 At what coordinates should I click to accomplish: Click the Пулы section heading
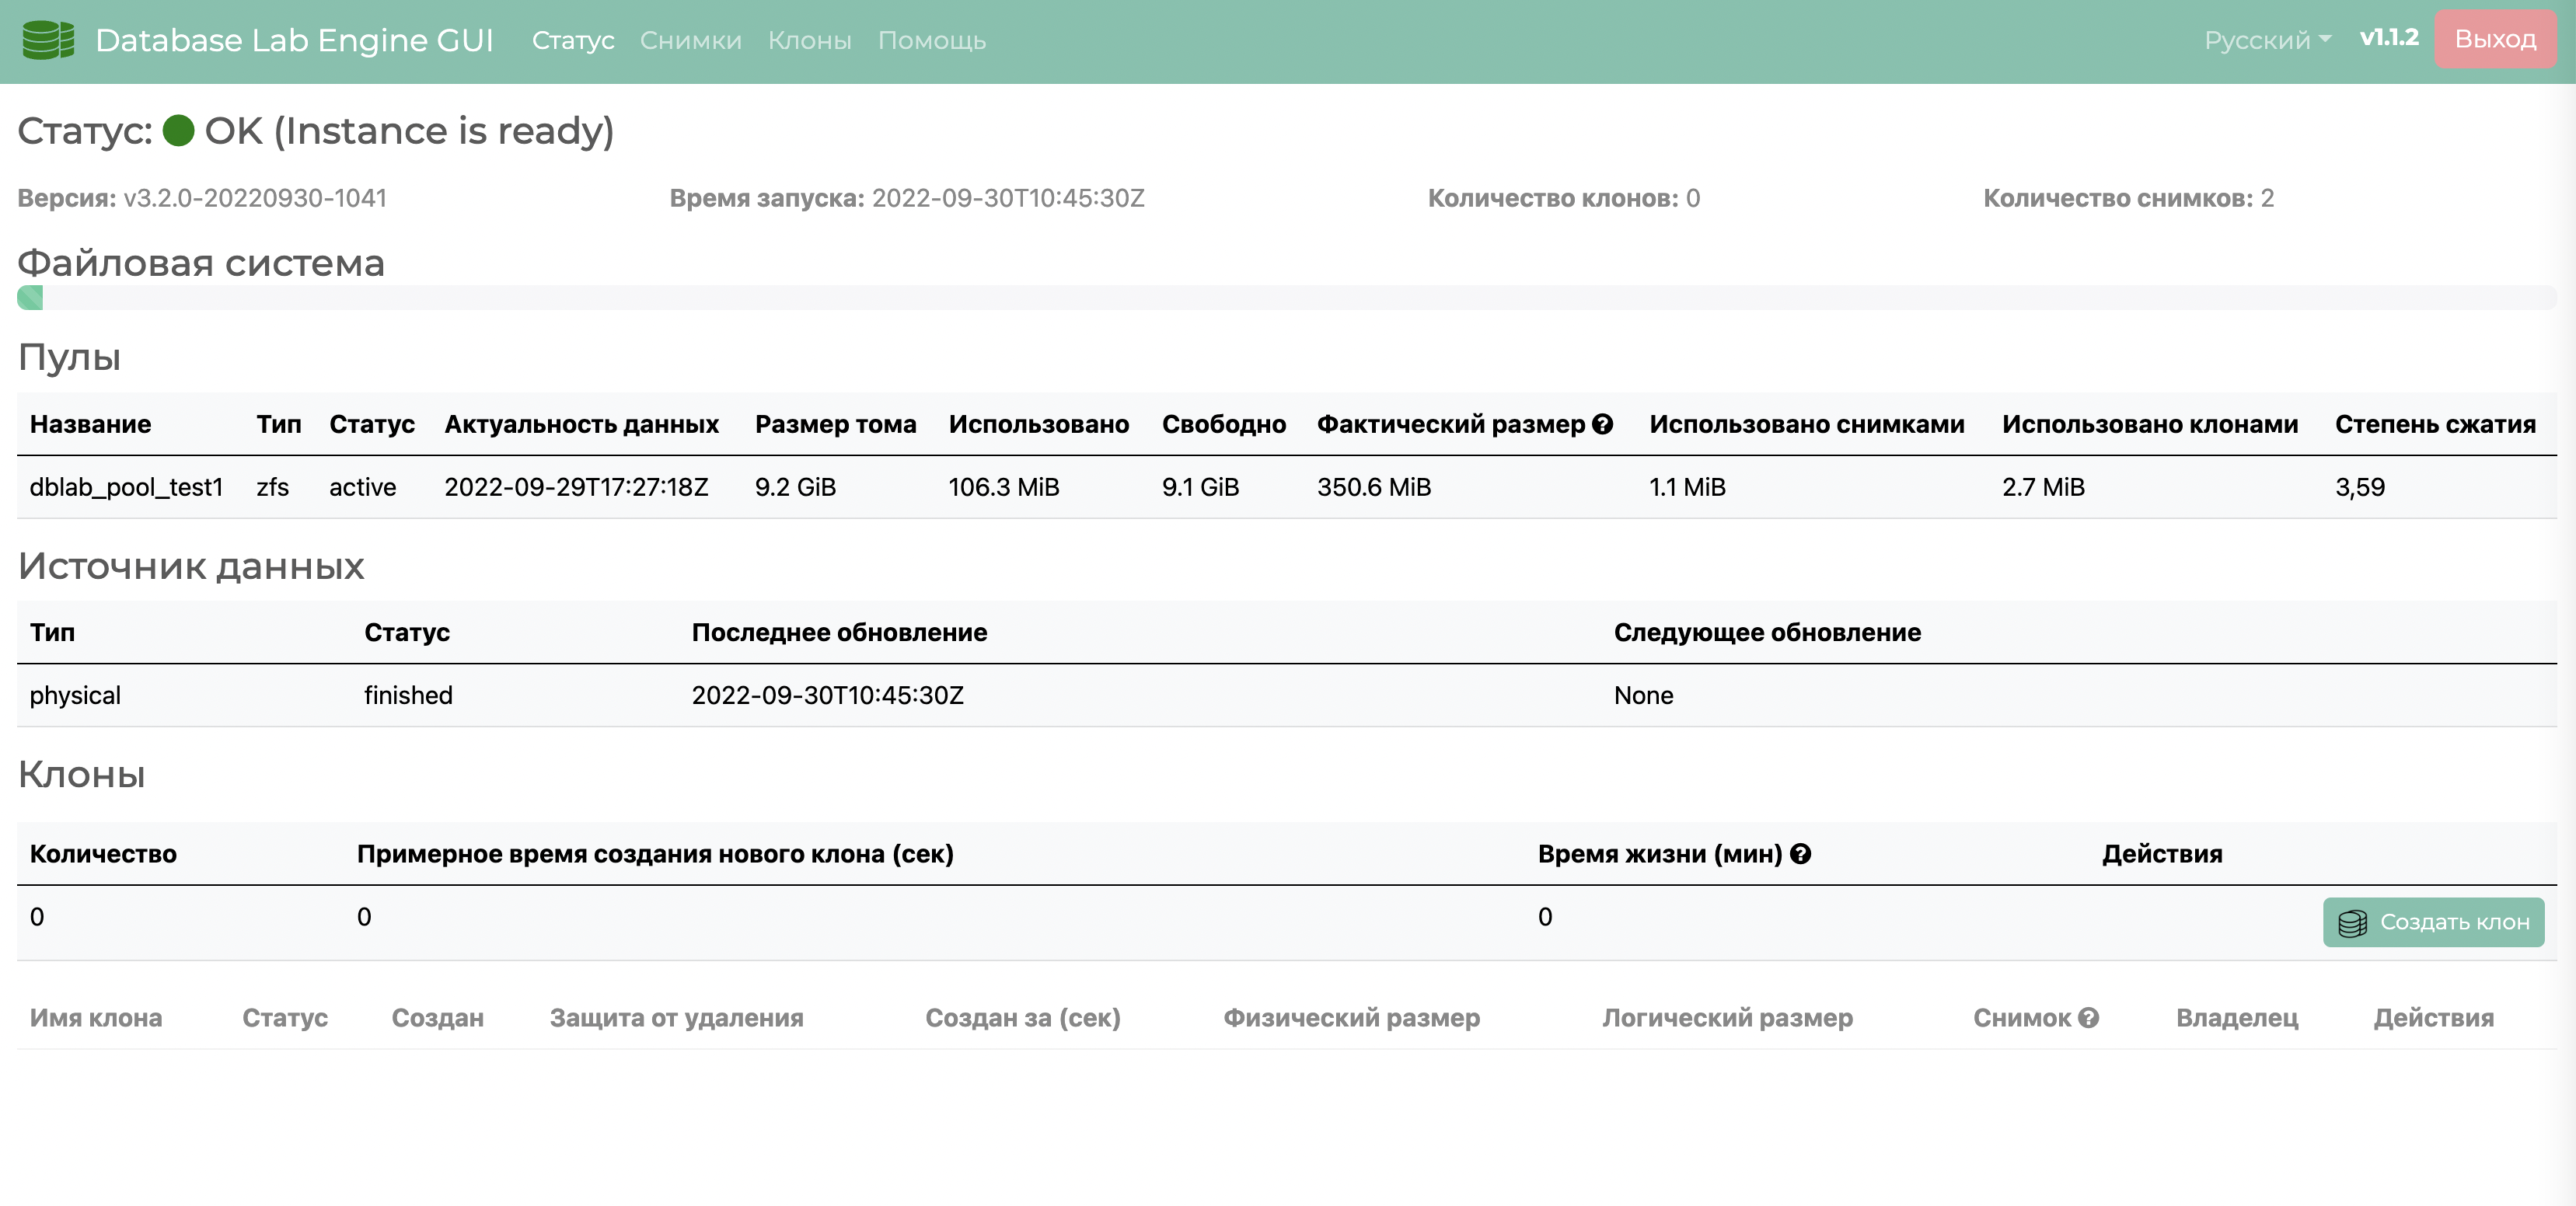tap(69, 357)
